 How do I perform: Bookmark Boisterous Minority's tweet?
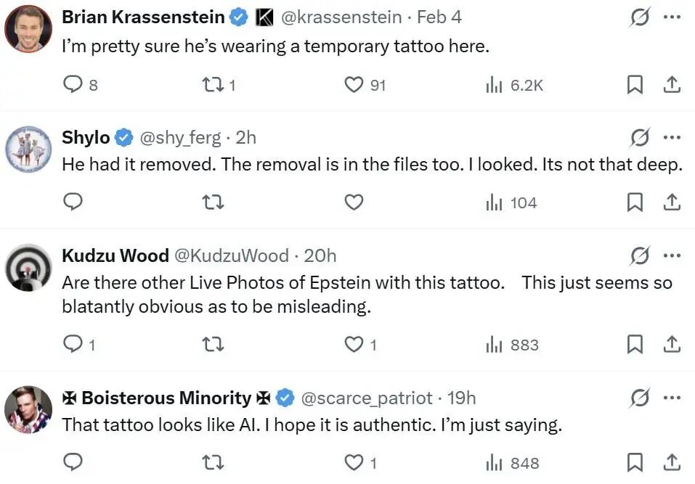[x=635, y=462]
